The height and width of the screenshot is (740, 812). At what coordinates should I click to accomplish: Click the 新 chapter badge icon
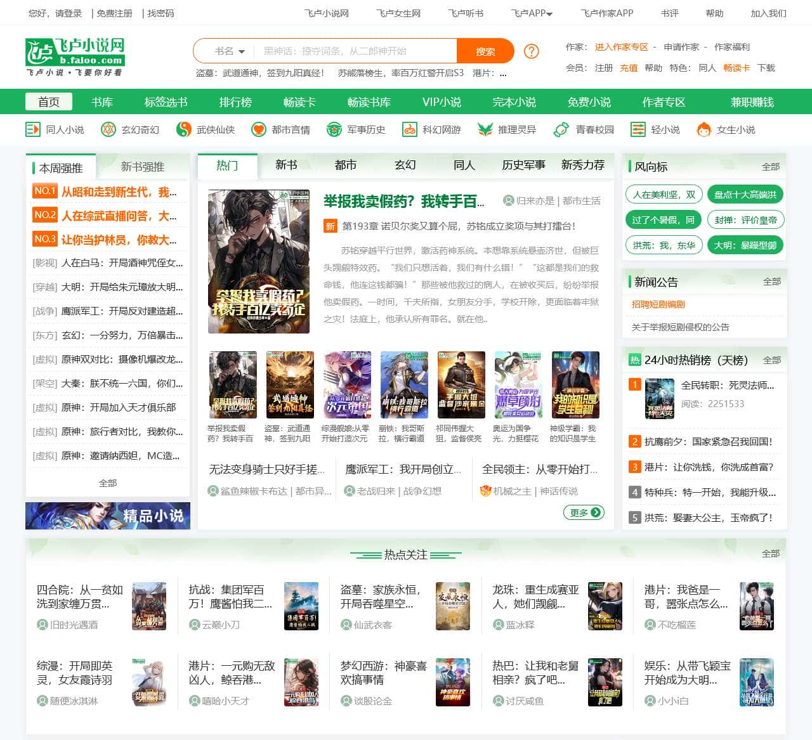tap(330, 226)
